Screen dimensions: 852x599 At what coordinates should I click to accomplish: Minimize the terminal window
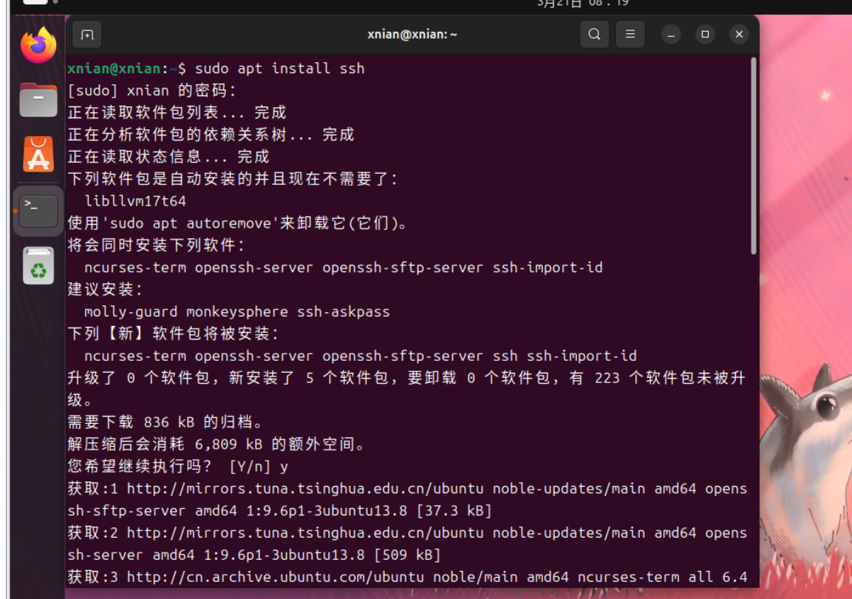coord(672,34)
